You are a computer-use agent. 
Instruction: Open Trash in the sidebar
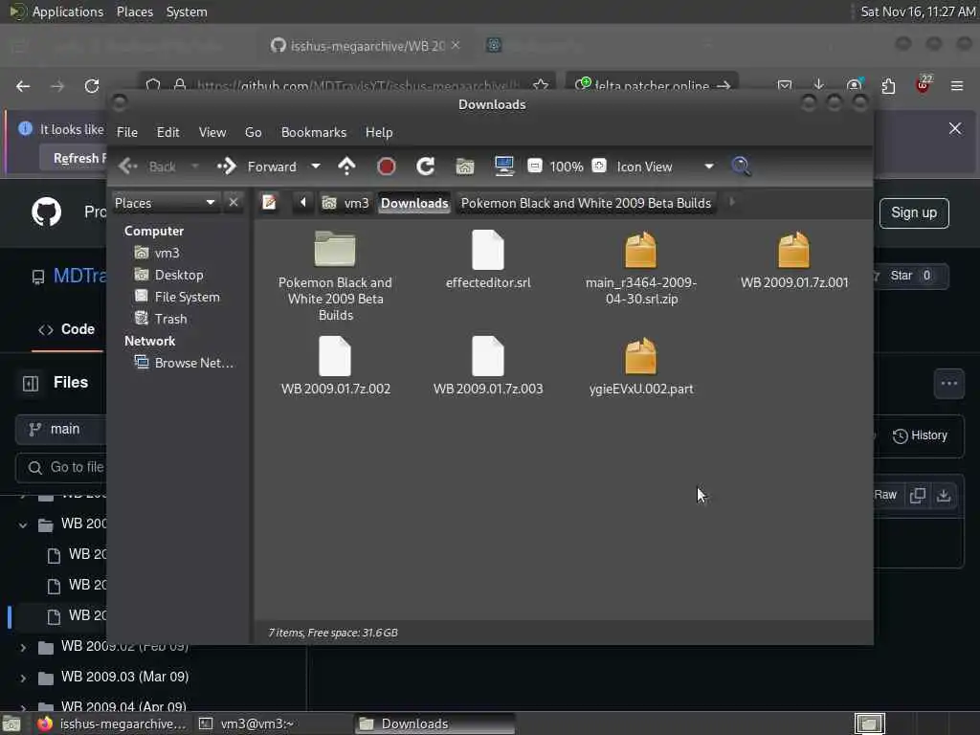pyautogui.click(x=161, y=319)
